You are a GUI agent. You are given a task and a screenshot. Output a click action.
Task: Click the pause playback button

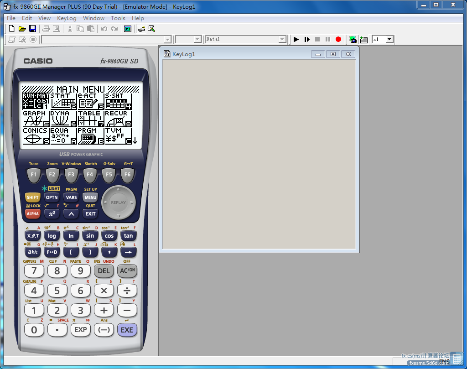(327, 39)
